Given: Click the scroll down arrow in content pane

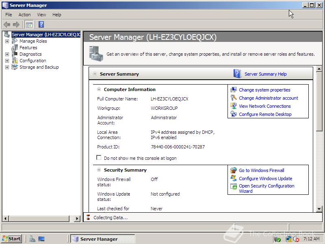Looking at the screenshot, I should [319, 209].
